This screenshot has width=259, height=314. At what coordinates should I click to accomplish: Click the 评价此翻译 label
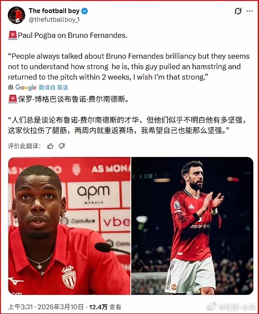click(25, 146)
